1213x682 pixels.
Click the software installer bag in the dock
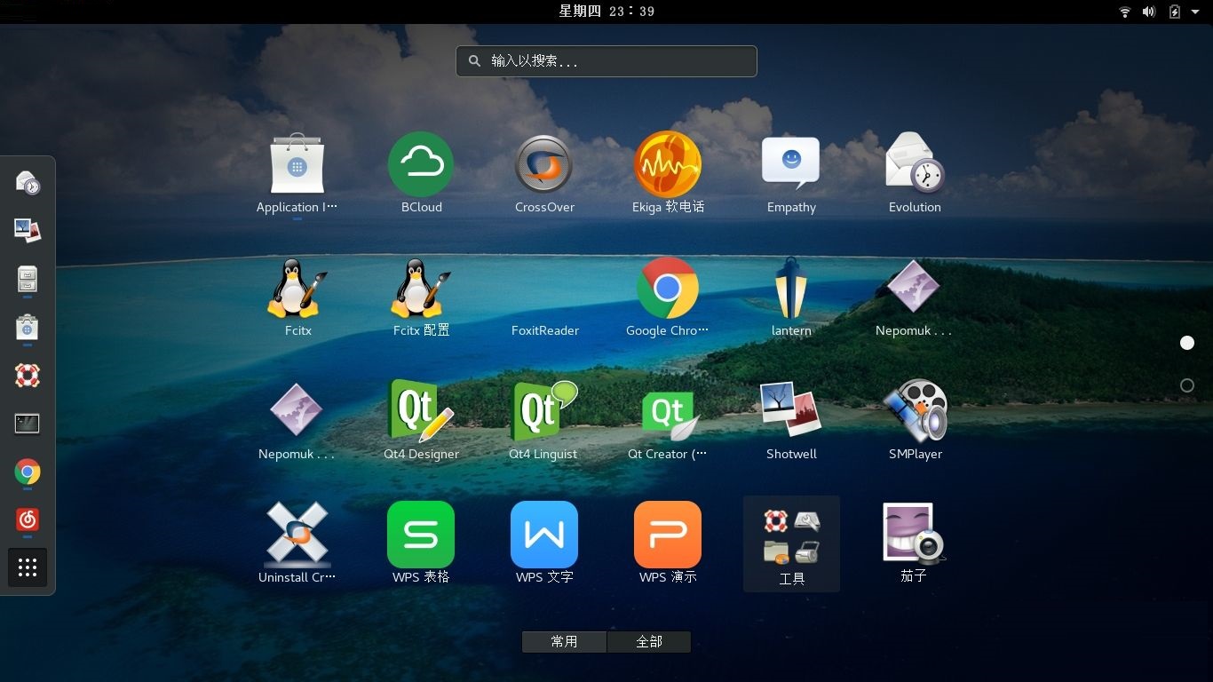click(x=28, y=328)
